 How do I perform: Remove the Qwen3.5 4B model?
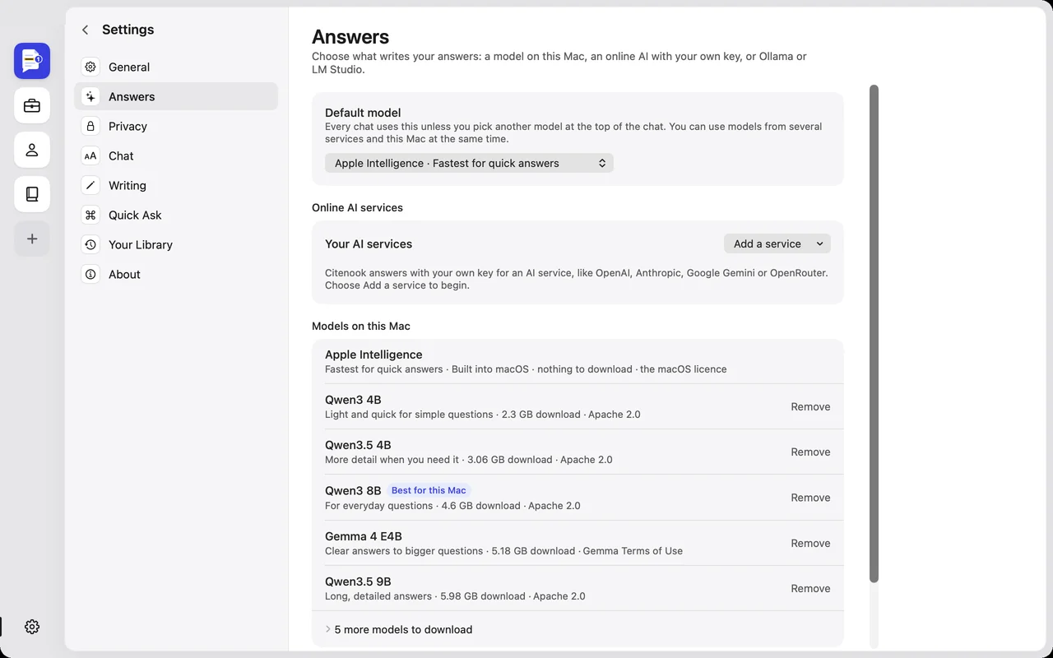point(810,452)
